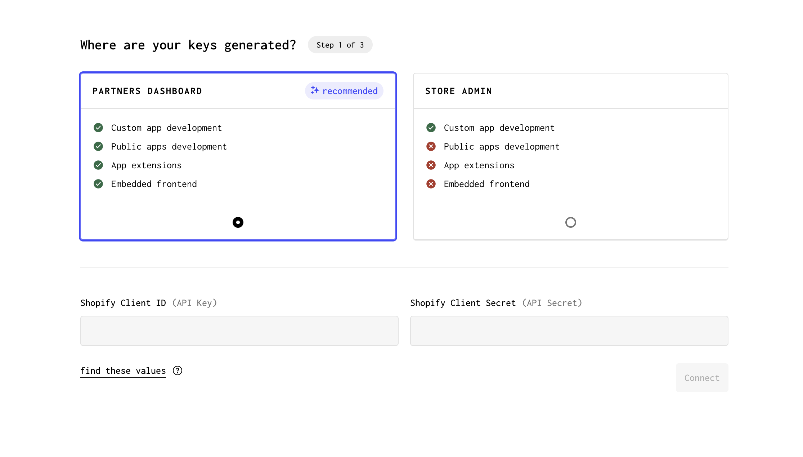This screenshot has height=457, width=803.
Task: Click the help circle icon next to find these values
Action: click(x=178, y=371)
